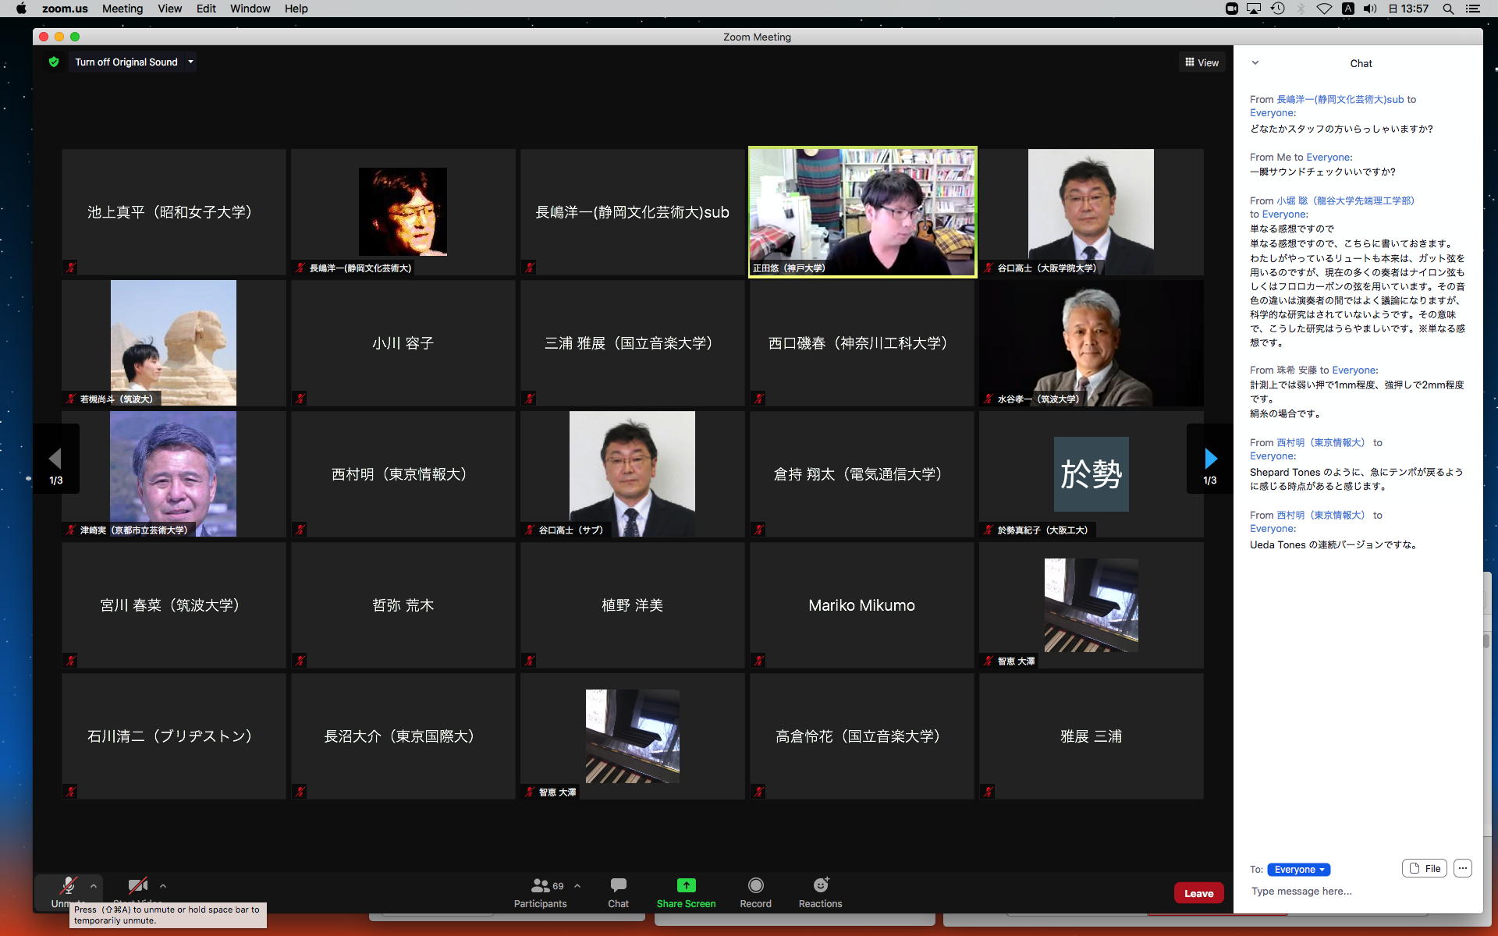The width and height of the screenshot is (1498, 936).
Task: Open the chat recipient Everyone dropdown
Action: 1299,869
